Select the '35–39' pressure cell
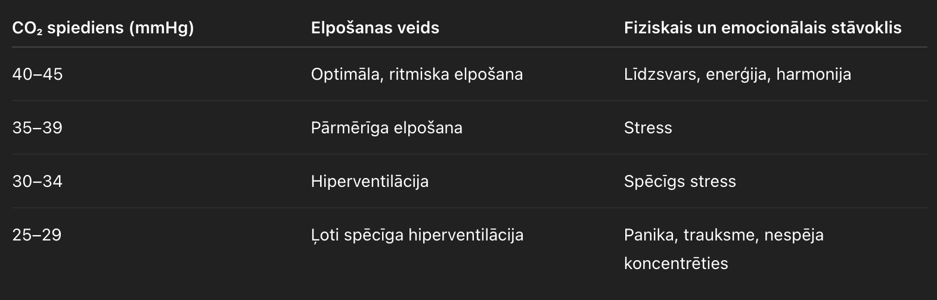The height and width of the screenshot is (300, 937). tap(37, 128)
